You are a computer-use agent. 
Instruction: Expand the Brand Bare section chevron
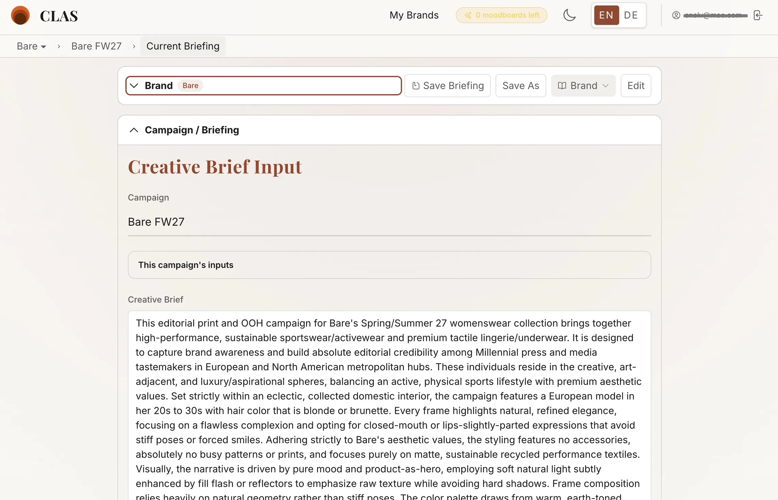(x=134, y=86)
